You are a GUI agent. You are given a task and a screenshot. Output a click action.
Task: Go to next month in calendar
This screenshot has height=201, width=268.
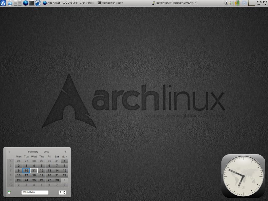(x=66, y=152)
